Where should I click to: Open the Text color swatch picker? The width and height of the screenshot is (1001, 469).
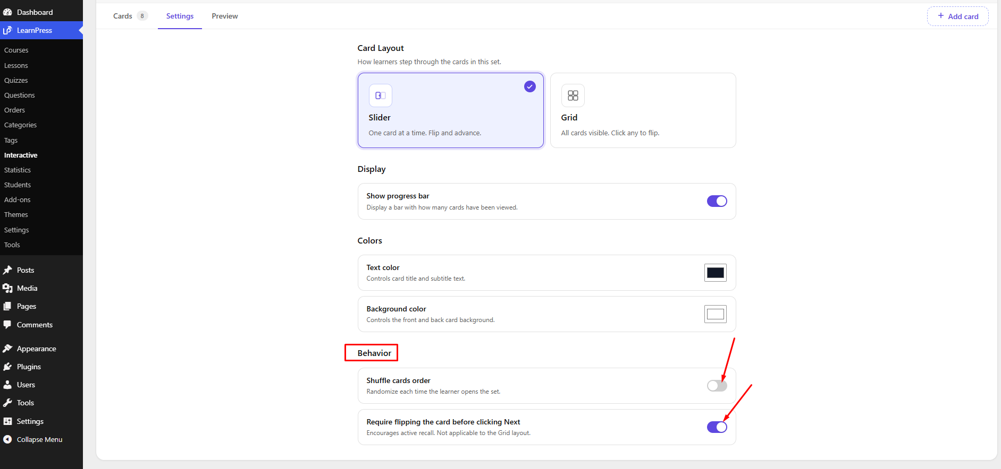point(716,273)
